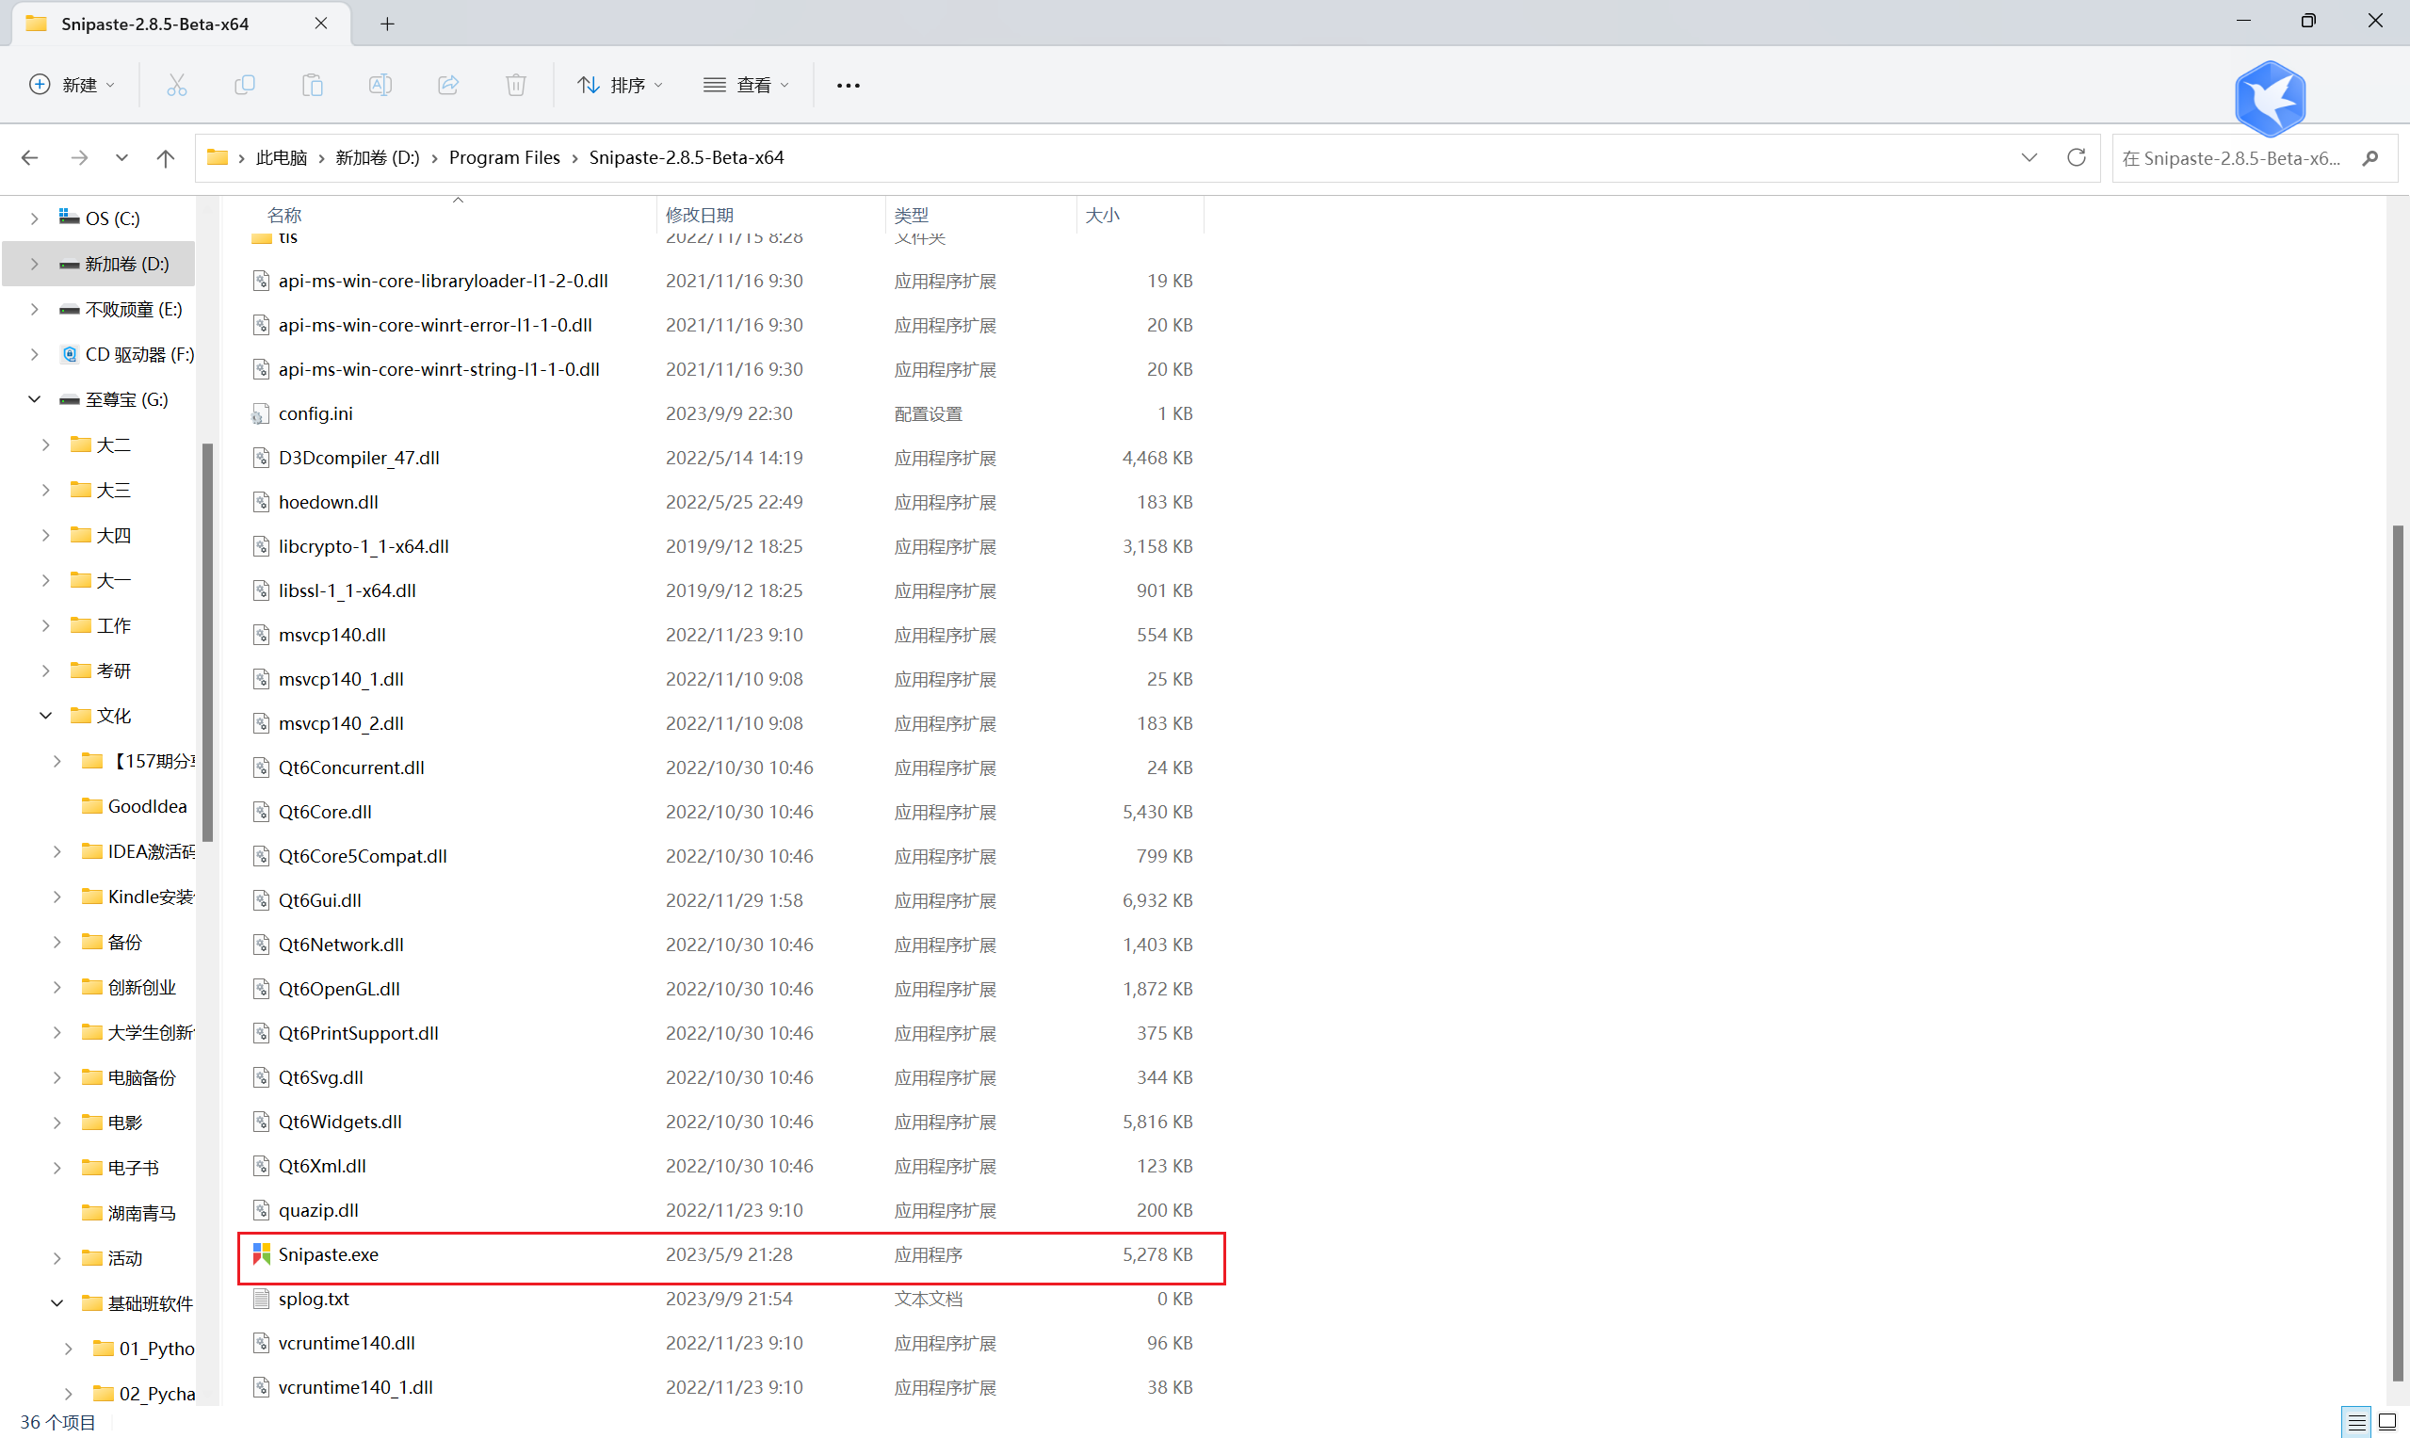Go up one folder with up arrow
Image resolution: width=2410 pixels, height=1438 pixels.
[x=166, y=157]
